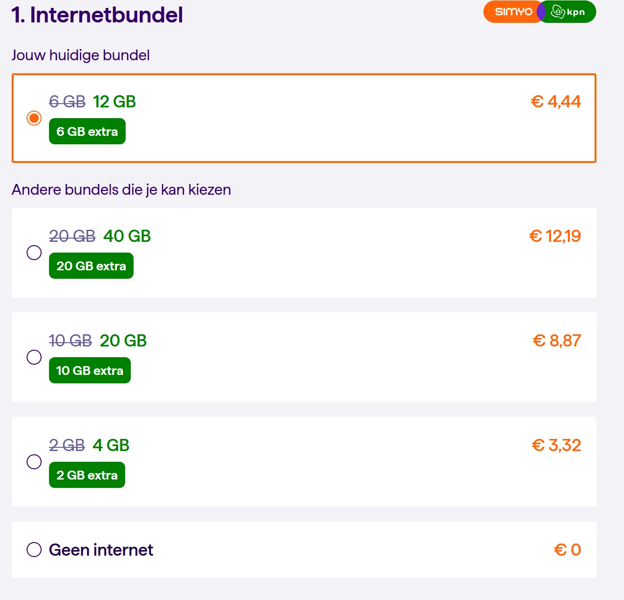Click the € 8,87 price label
The width and height of the screenshot is (624, 600).
click(557, 341)
